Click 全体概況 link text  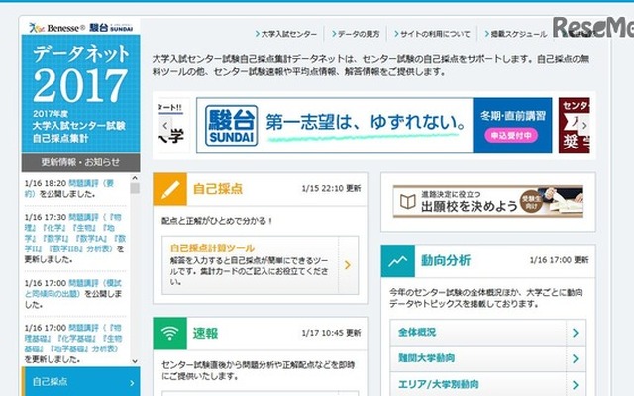pyautogui.click(x=417, y=333)
